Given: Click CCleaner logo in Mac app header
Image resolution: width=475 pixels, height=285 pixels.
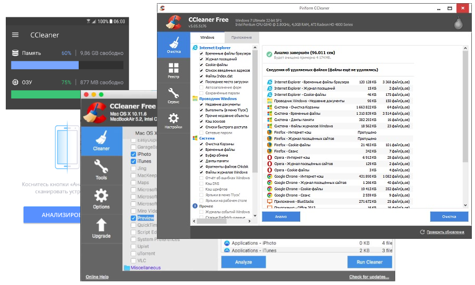Looking at the screenshot, I should [95, 113].
